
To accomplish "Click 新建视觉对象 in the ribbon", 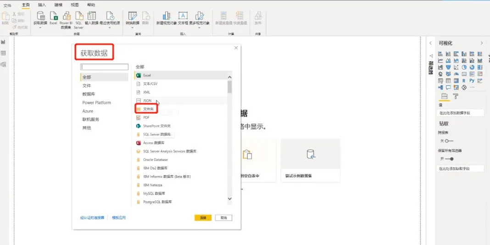I will [167, 18].
